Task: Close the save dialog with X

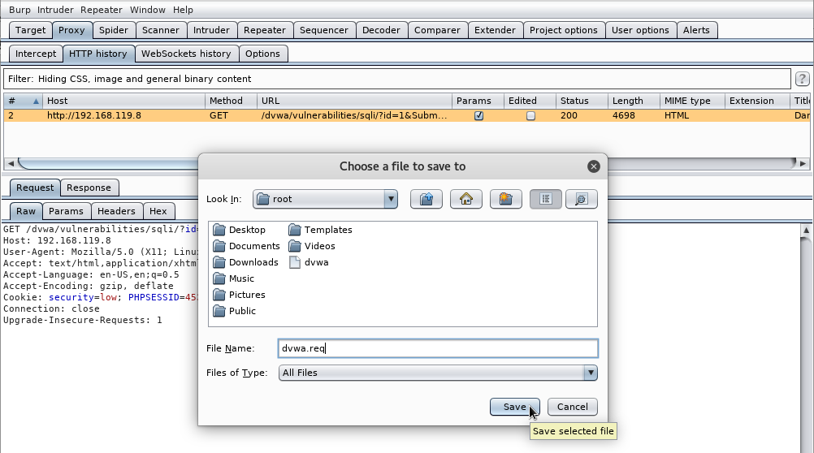Action: pyautogui.click(x=594, y=166)
